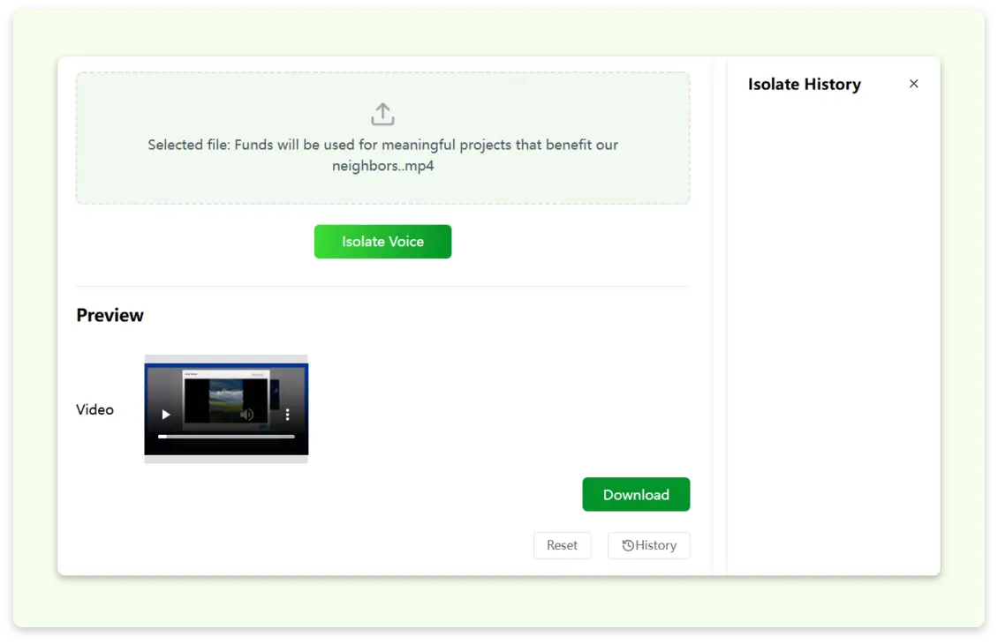
Task: Click the selected file upload area text
Action: (382, 155)
